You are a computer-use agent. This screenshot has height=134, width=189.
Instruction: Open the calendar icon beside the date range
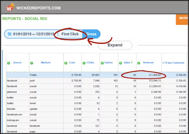pyautogui.click(x=9, y=34)
